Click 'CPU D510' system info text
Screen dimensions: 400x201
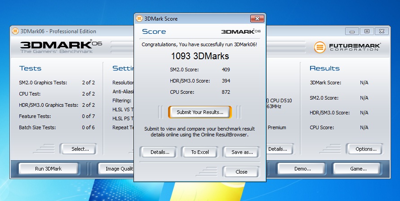(x=279, y=100)
